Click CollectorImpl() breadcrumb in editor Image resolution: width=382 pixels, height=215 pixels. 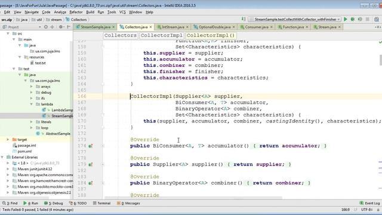[x=211, y=35]
